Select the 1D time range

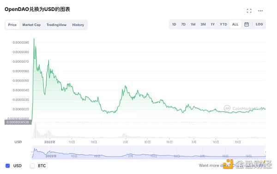pyautogui.click(x=174, y=24)
